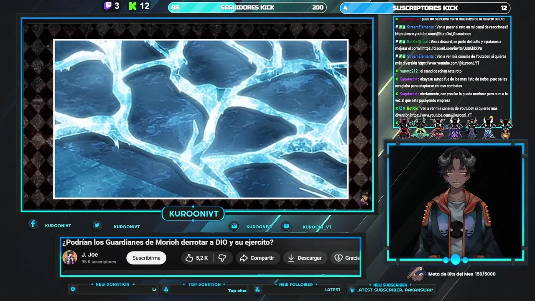This screenshot has width=535, height=301.
Task: Click the '5,2 K' like count
Action: [202, 258]
